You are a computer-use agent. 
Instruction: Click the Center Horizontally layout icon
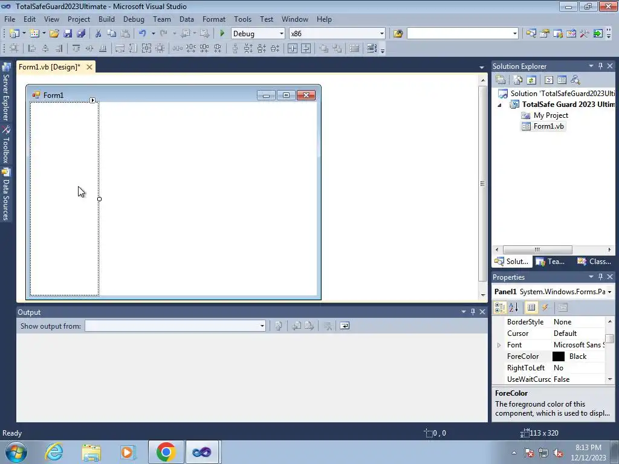point(293,48)
